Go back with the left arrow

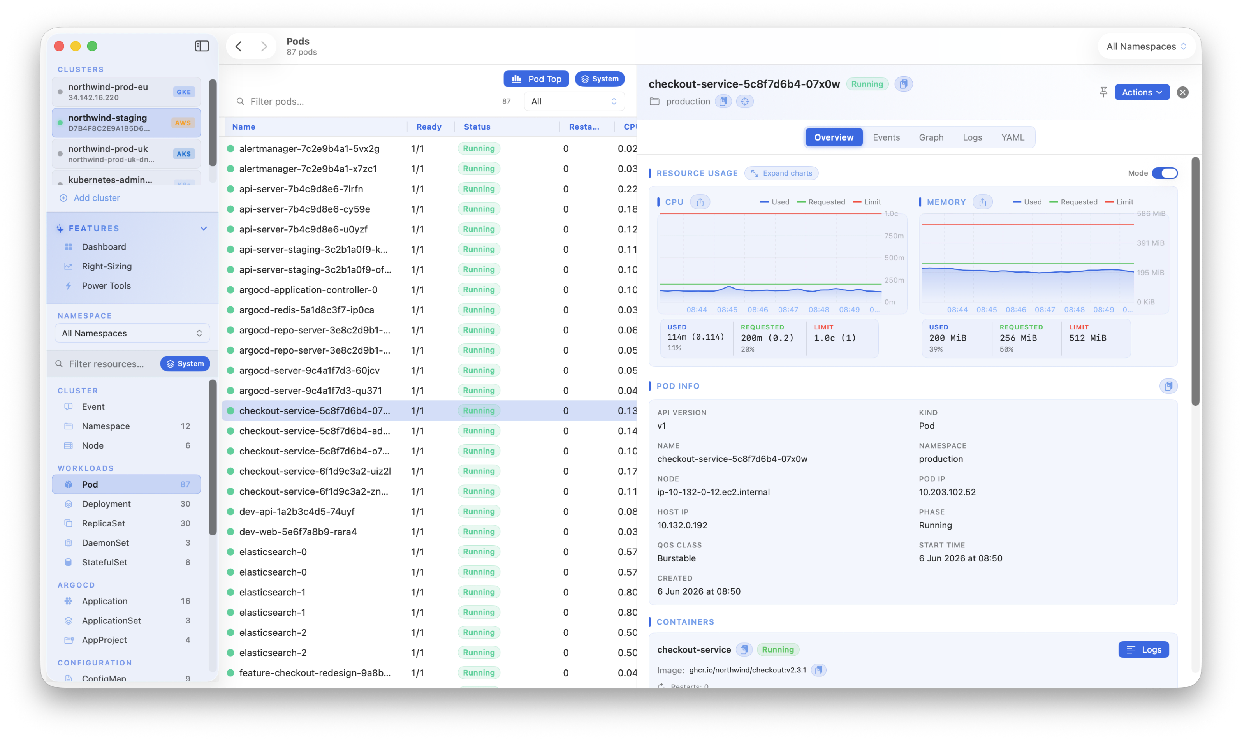[239, 46]
